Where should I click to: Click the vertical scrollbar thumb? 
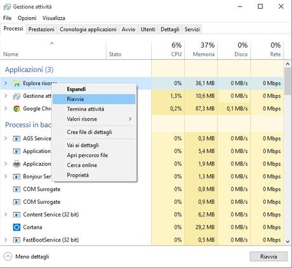tap(288, 81)
